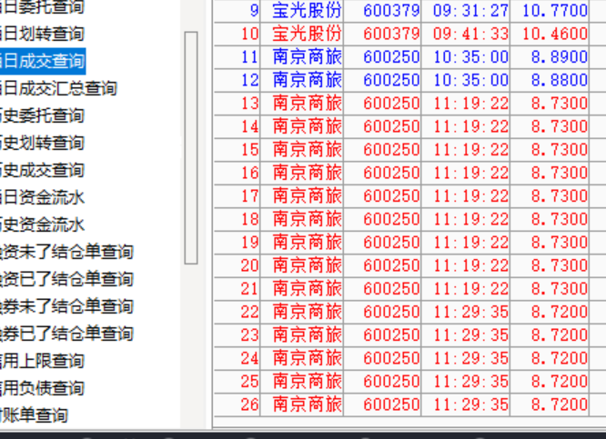This screenshot has height=439, width=606.
Task: Click 南京商旅 name in row 11
Action: click(307, 56)
